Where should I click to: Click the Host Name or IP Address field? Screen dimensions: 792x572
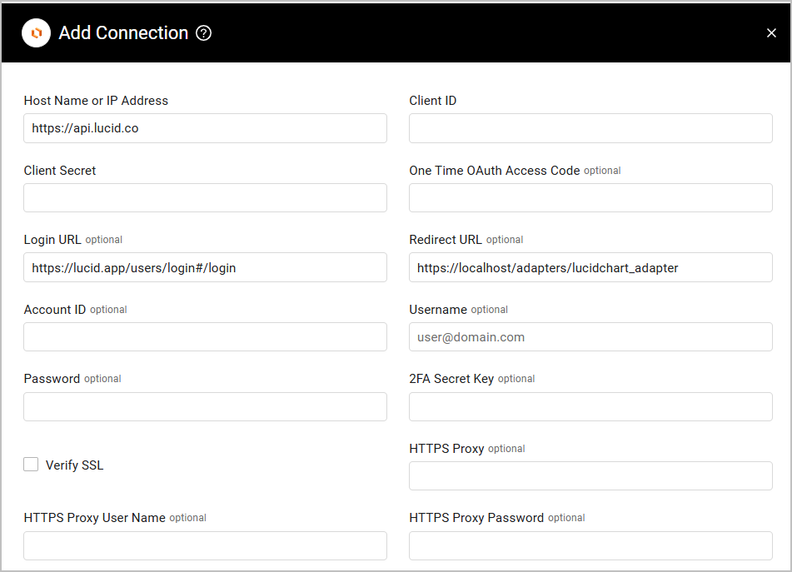[205, 128]
